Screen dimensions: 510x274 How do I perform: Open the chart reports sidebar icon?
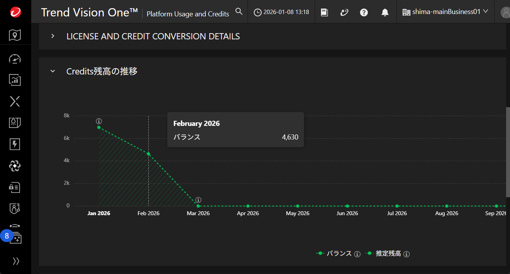click(15, 80)
